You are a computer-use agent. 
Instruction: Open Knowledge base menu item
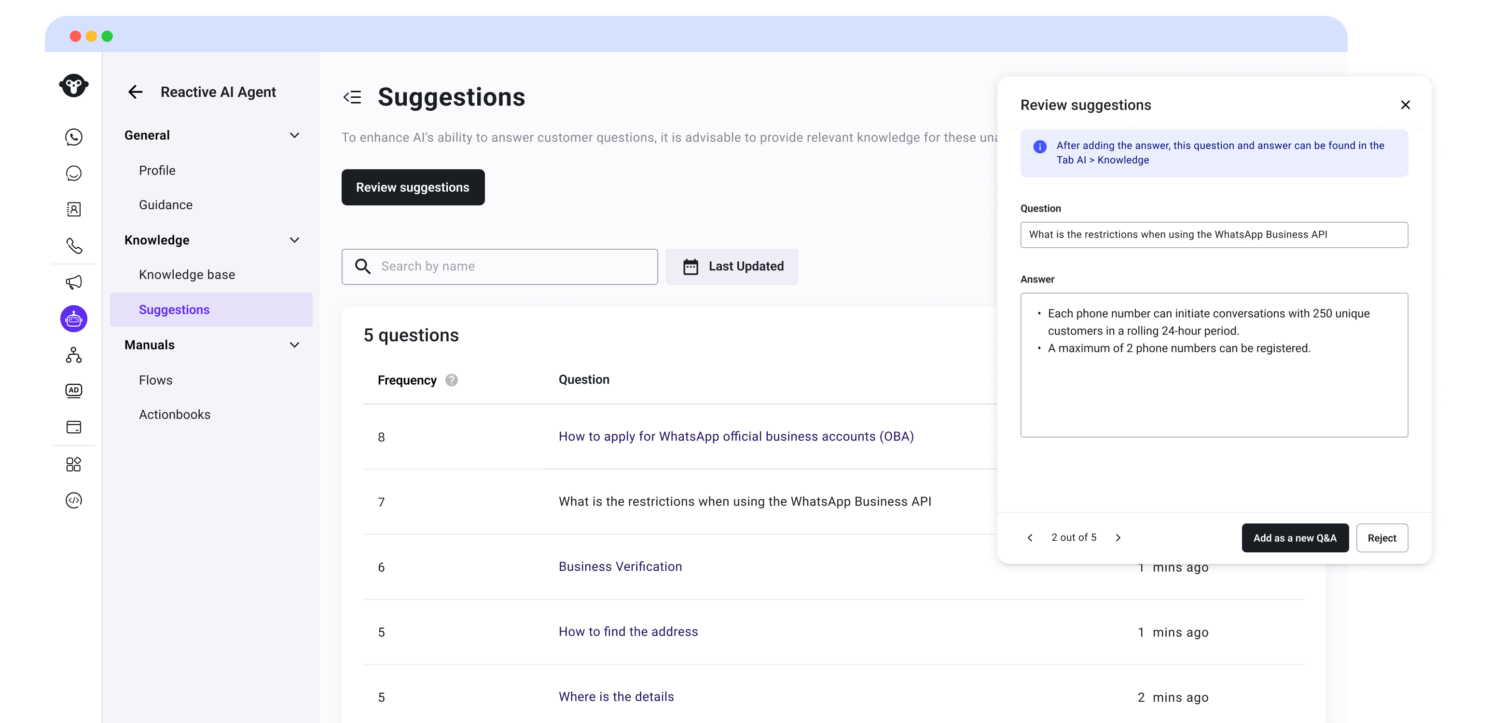click(187, 275)
